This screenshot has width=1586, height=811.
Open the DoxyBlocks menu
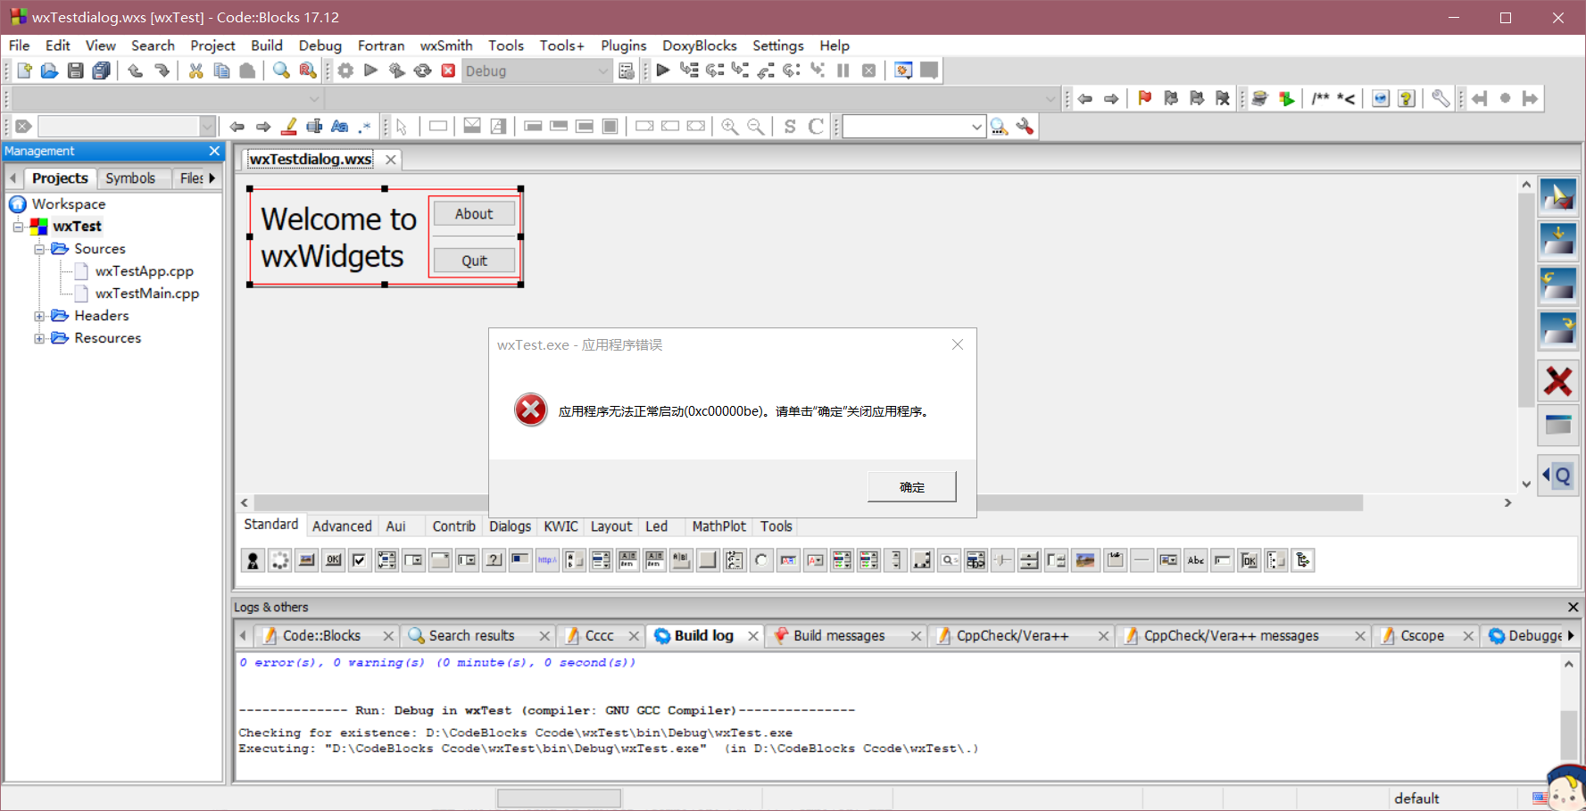pos(699,46)
